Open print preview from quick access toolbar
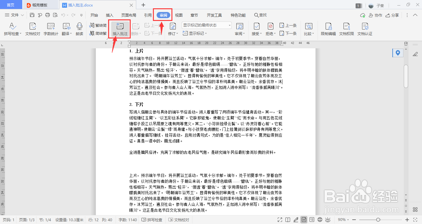 (x=55, y=15)
